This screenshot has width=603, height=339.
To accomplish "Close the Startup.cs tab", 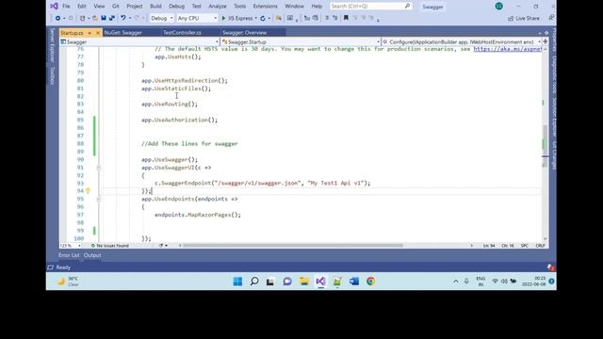I will 98,33.
